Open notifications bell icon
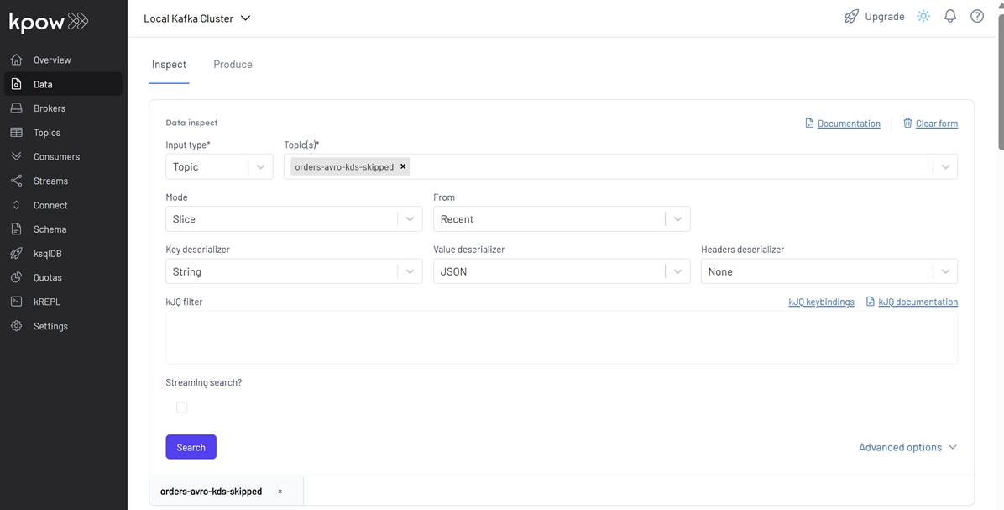The height and width of the screenshot is (510, 1004). (950, 17)
